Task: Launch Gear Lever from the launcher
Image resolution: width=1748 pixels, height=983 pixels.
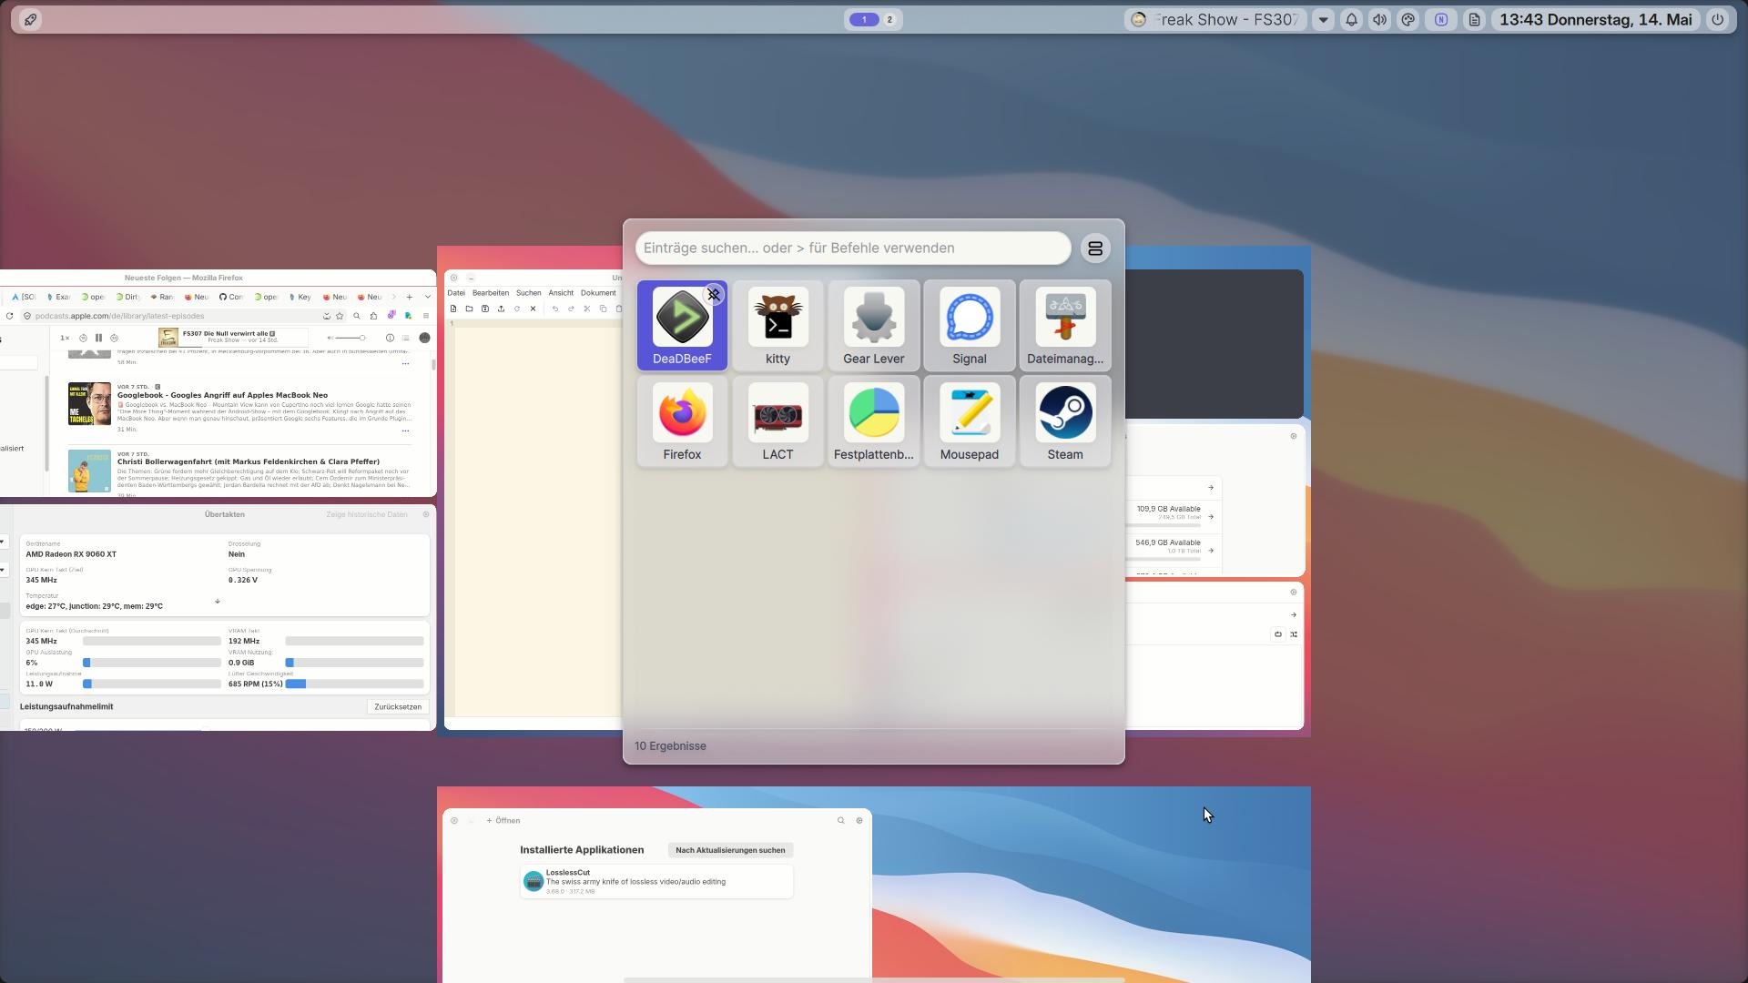Action: [873, 325]
